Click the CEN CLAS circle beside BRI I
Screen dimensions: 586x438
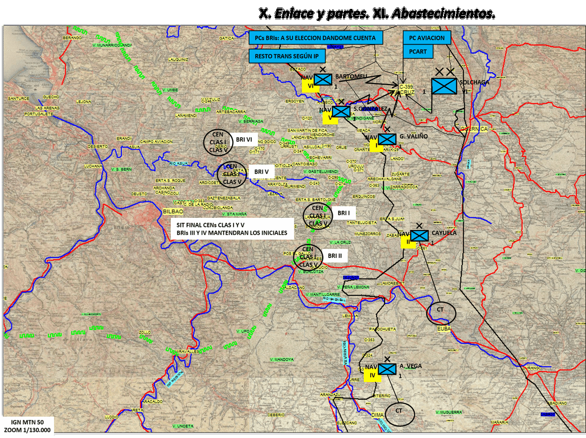(318, 216)
